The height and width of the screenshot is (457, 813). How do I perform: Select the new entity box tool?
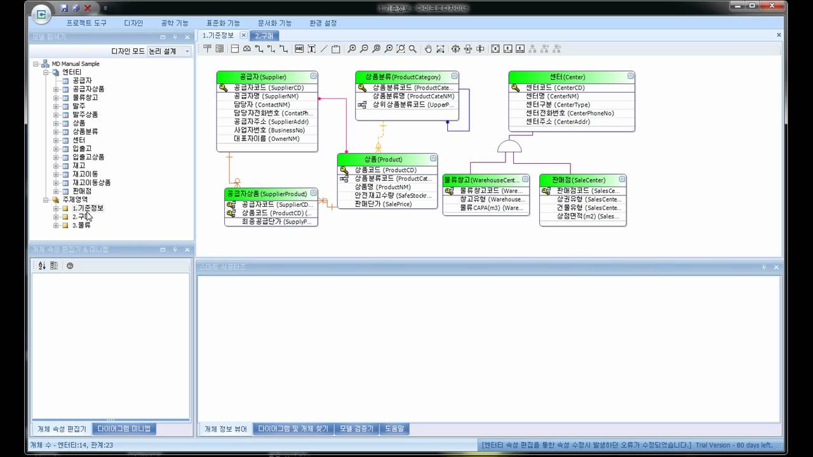pyautogui.click(x=235, y=49)
